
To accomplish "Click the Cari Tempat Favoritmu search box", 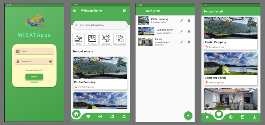I will (100, 25).
